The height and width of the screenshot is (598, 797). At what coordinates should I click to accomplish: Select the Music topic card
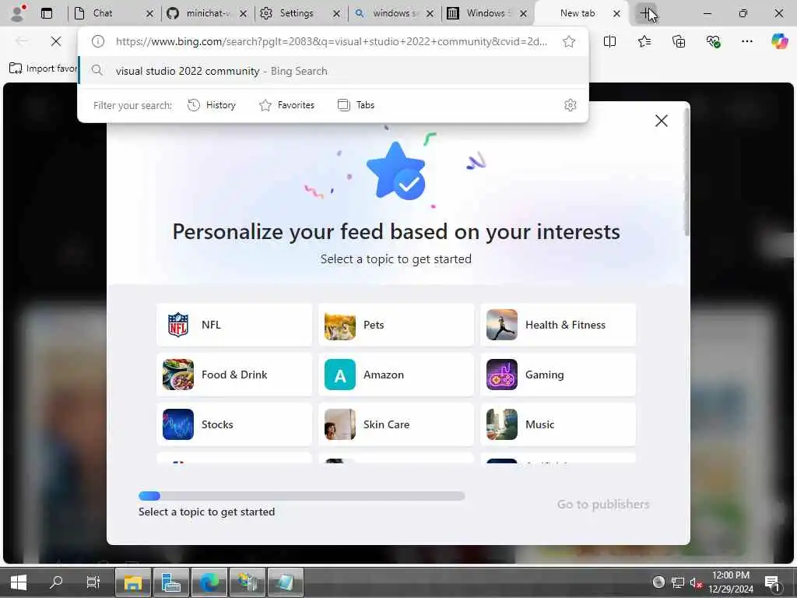[558, 424]
